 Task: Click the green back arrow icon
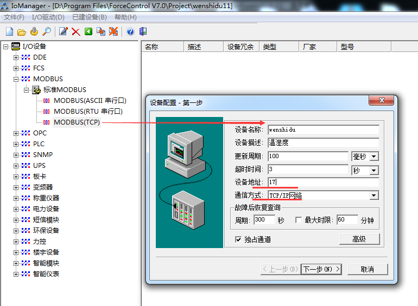point(88,31)
